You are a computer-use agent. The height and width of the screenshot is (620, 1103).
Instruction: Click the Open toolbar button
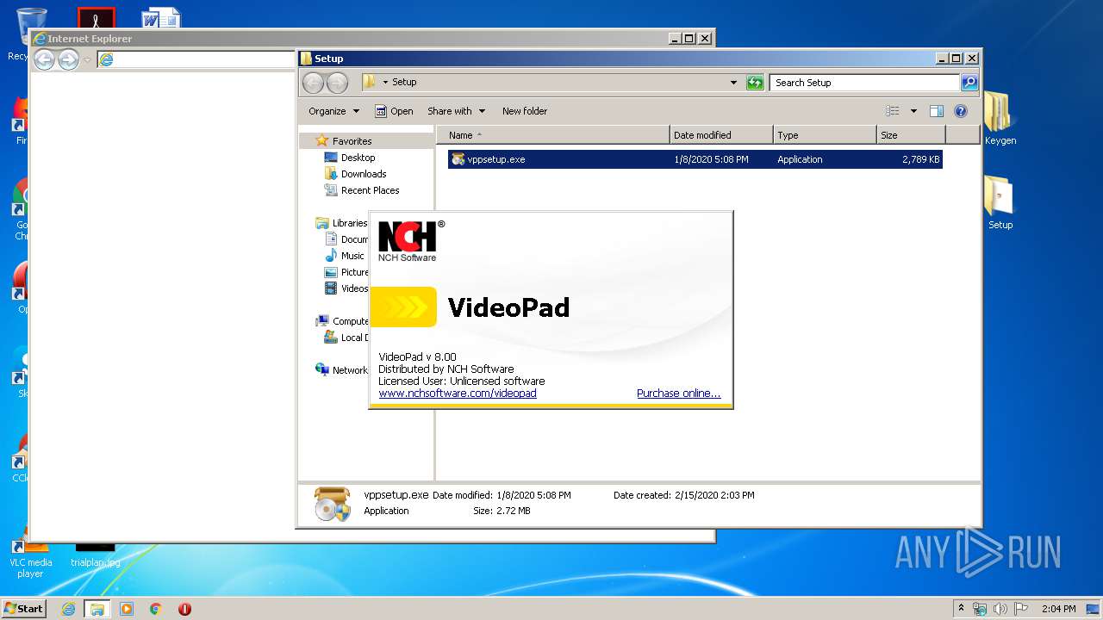[x=394, y=111]
